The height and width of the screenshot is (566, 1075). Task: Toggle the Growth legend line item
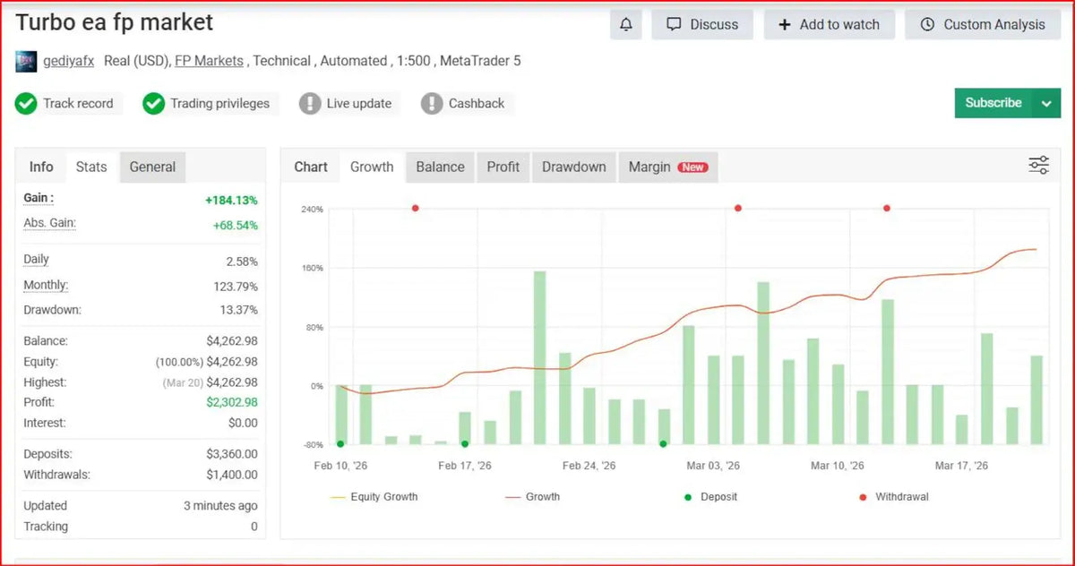(532, 496)
